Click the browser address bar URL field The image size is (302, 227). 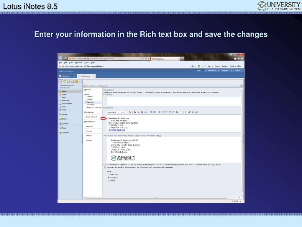point(104,59)
